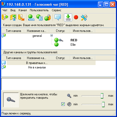Open the Вид menu

13,10
